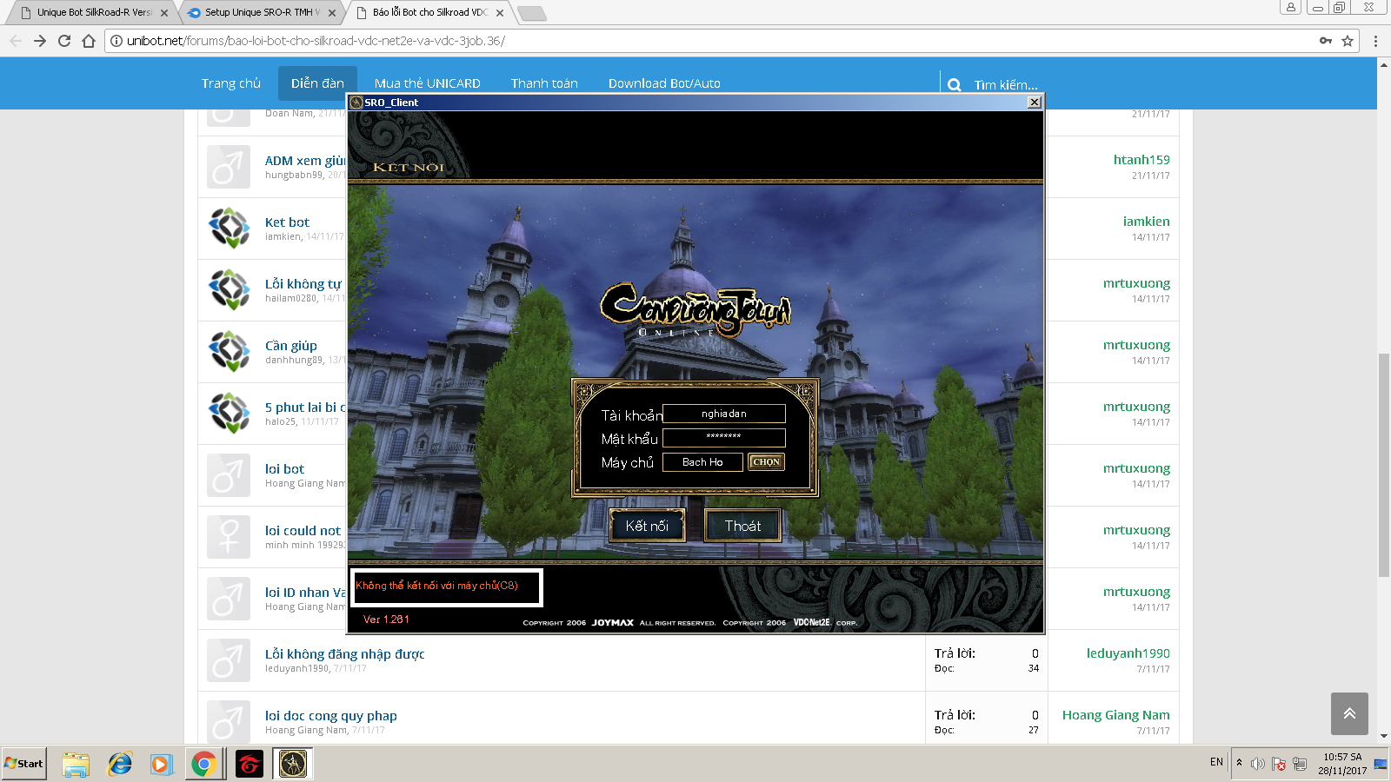Click the Chrome user profile icon
Image resolution: width=1391 pixels, height=782 pixels.
click(1291, 7)
